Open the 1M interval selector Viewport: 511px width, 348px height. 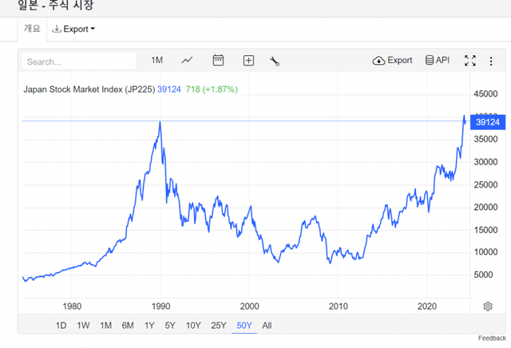tap(156, 61)
